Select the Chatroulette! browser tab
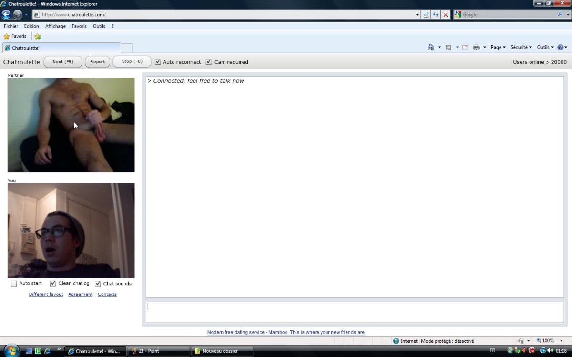The image size is (572, 357). [61, 48]
